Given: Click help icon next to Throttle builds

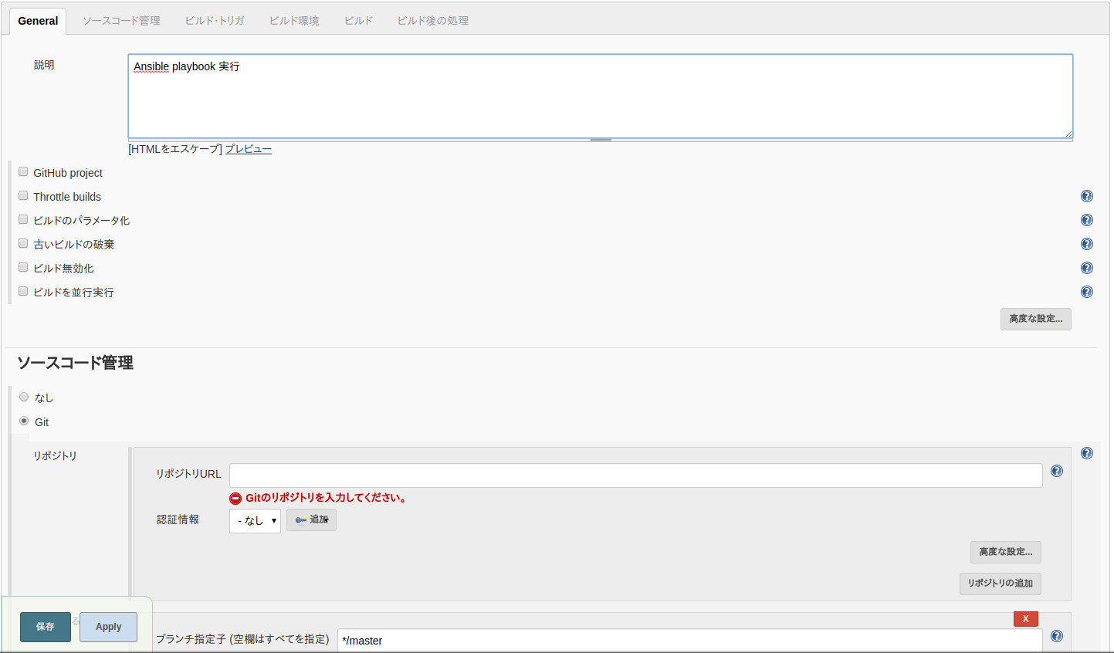Looking at the screenshot, I should pos(1086,196).
